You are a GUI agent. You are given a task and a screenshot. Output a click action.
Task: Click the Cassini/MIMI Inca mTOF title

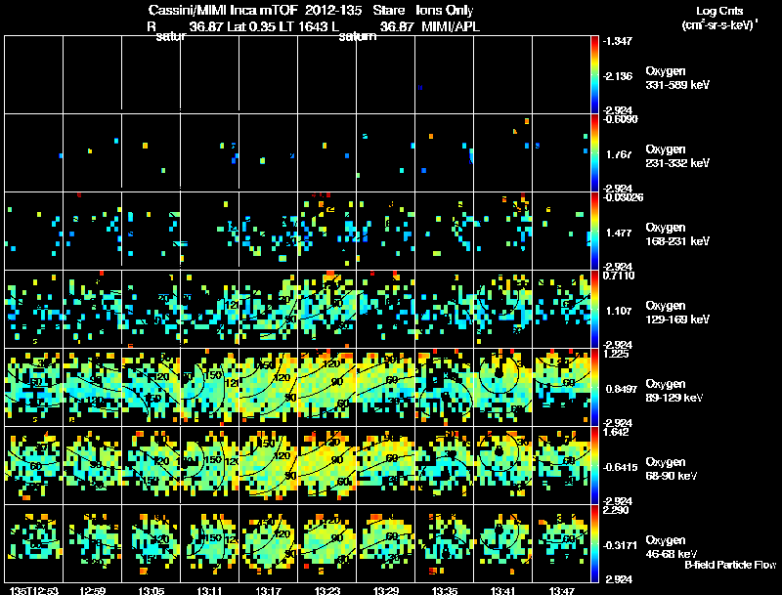(223, 10)
